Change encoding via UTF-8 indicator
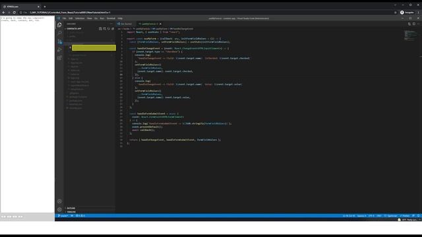 point(371,216)
